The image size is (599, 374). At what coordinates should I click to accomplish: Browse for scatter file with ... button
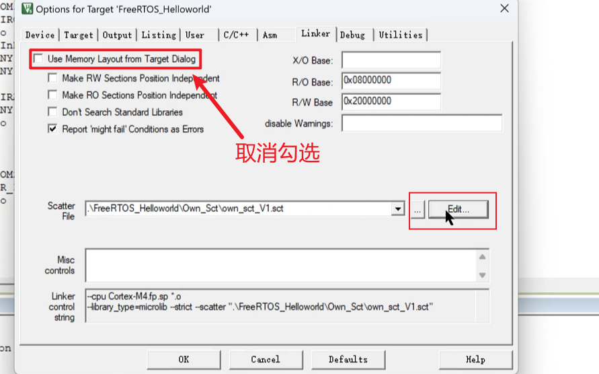pos(417,210)
